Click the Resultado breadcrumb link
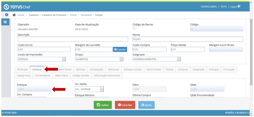The width and height of the screenshot is (254, 117). pyautogui.click(x=86, y=15)
